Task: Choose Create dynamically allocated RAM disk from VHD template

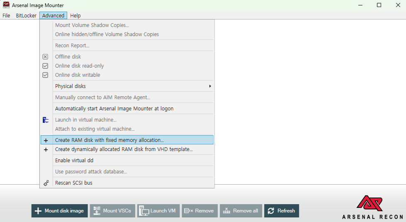Action: (x=127, y=149)
